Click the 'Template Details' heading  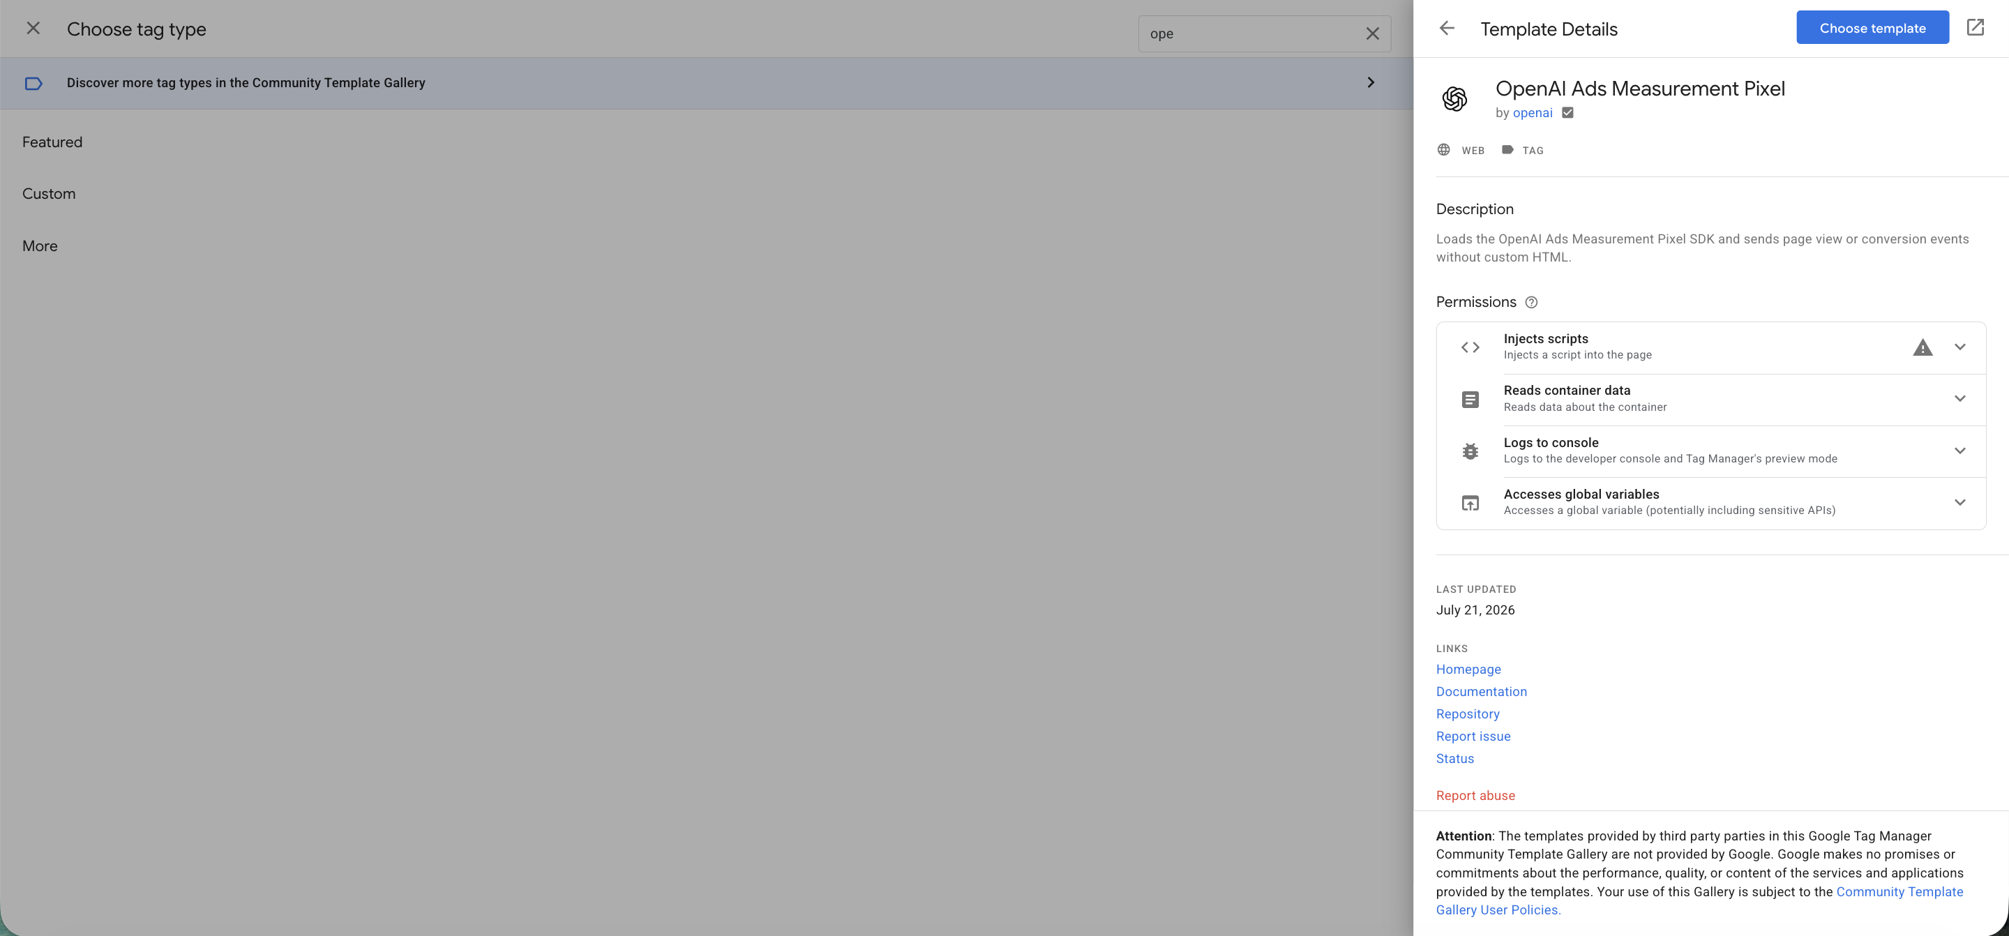[x=1549, y=29]
